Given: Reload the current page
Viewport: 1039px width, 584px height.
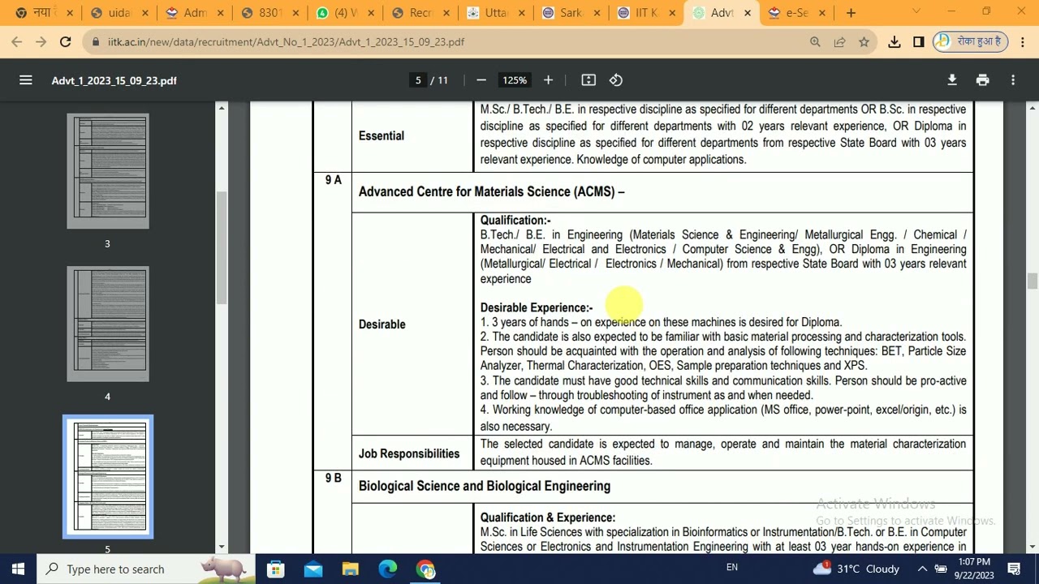Looking at the screenshot, I should pos(65,41).
